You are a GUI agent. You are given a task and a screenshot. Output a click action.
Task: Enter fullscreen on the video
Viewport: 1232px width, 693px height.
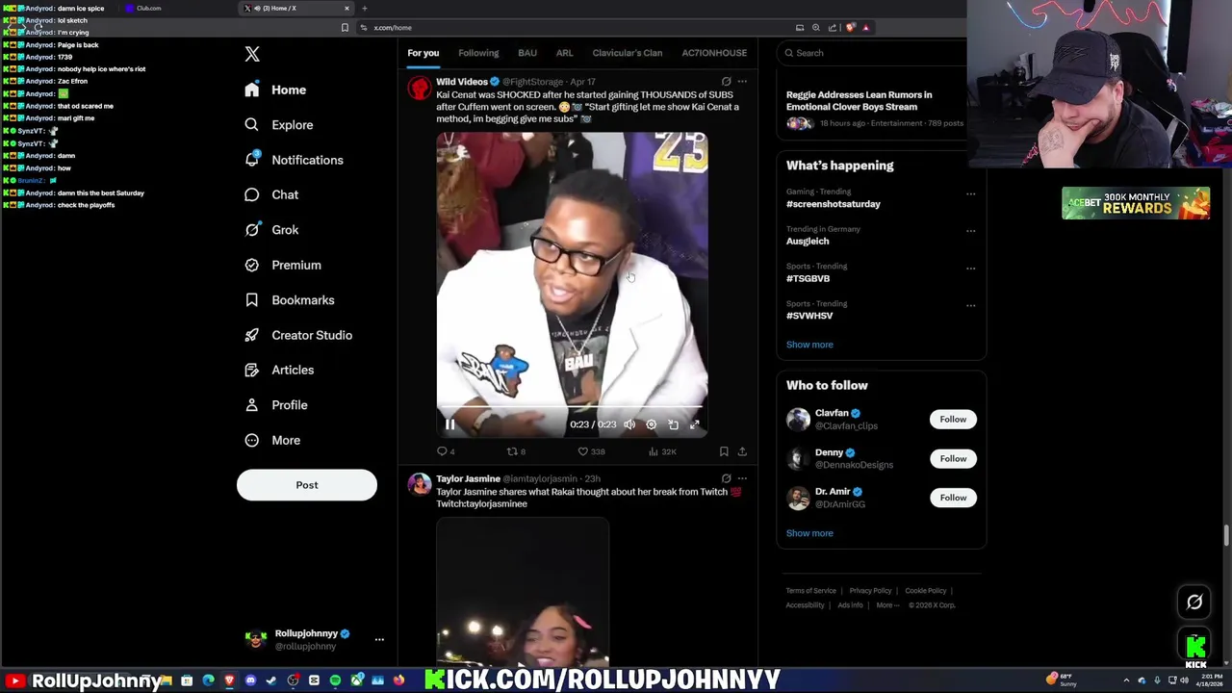pyautogui.click(x=695, y=424)
